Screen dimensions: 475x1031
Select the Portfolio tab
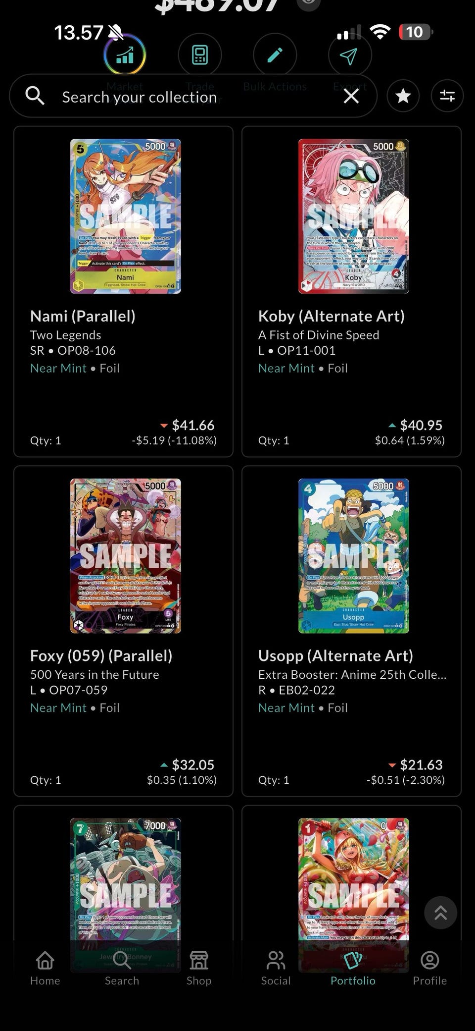(353, 968)
